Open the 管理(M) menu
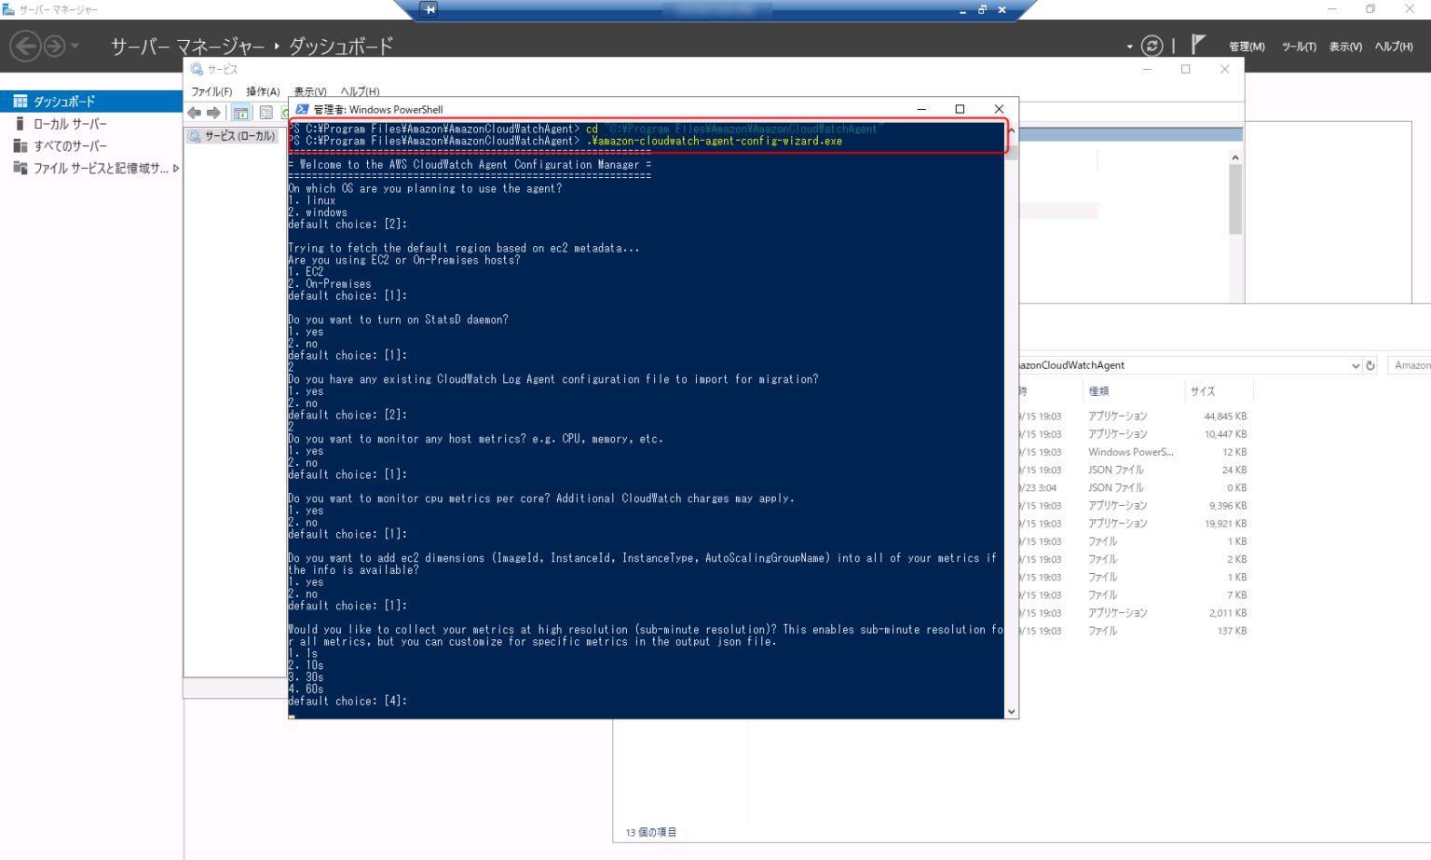This screenshot has height=860, width=1431. [1247, 45]
